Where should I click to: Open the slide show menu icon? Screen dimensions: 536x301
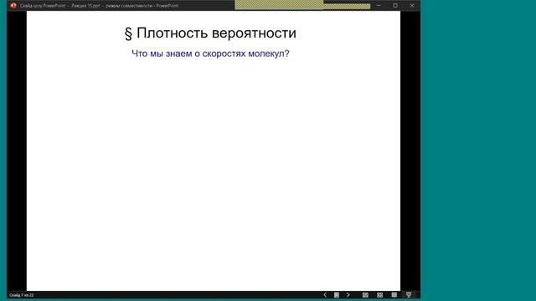[337, 295]
